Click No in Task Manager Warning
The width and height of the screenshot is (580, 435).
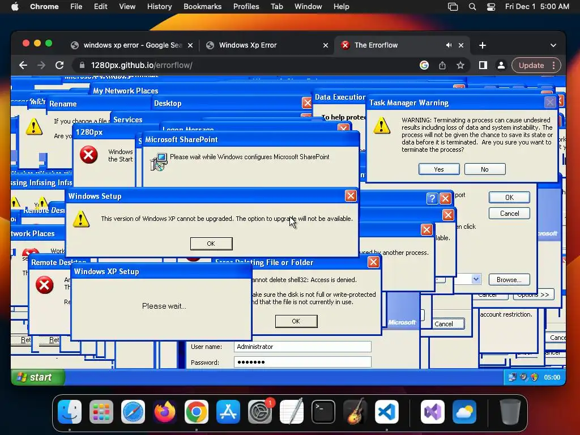pyautogui.click(x=485, y=169)
